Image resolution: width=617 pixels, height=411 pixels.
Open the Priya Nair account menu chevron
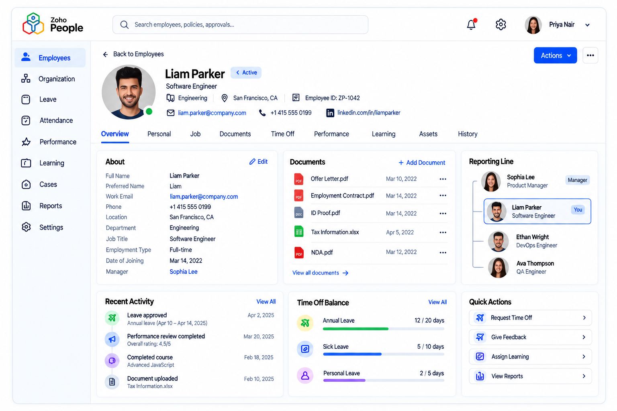pos(587,25)
